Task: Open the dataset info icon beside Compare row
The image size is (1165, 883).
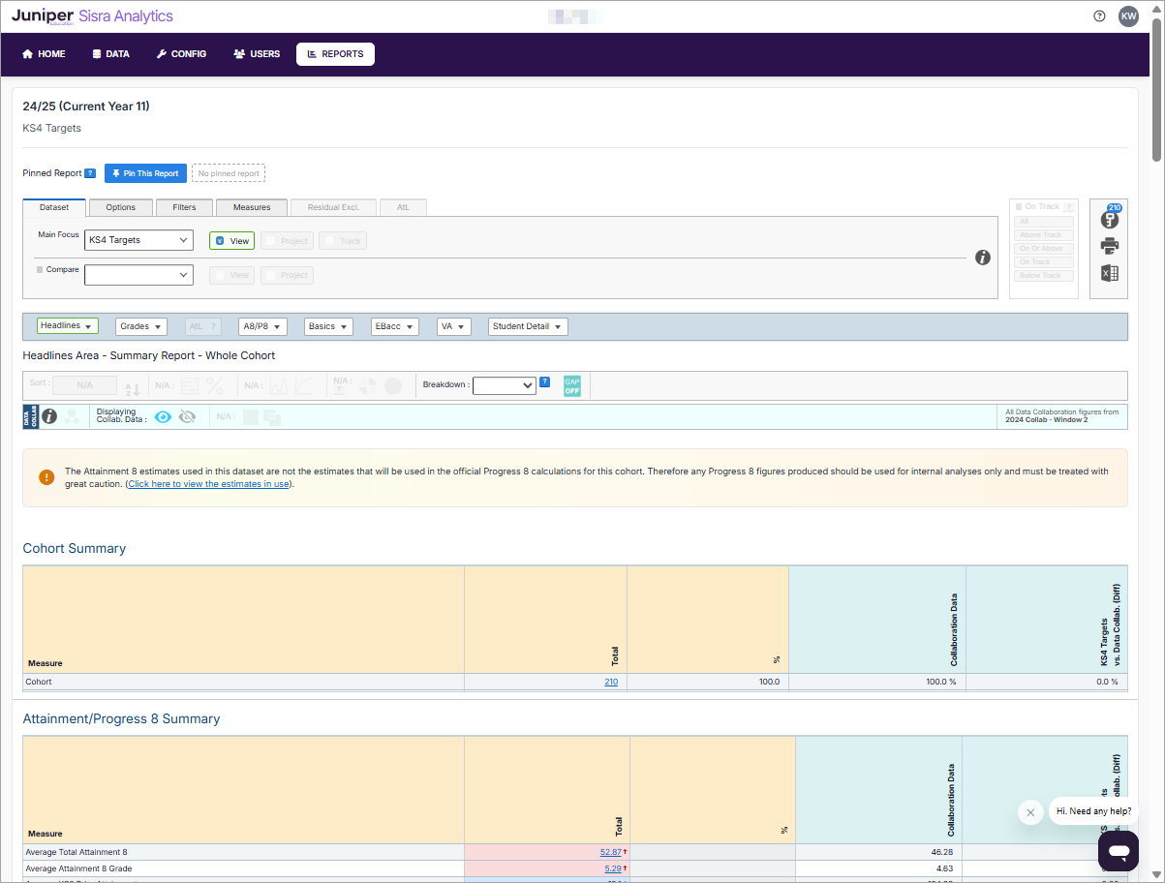Action: pos(982,258)
